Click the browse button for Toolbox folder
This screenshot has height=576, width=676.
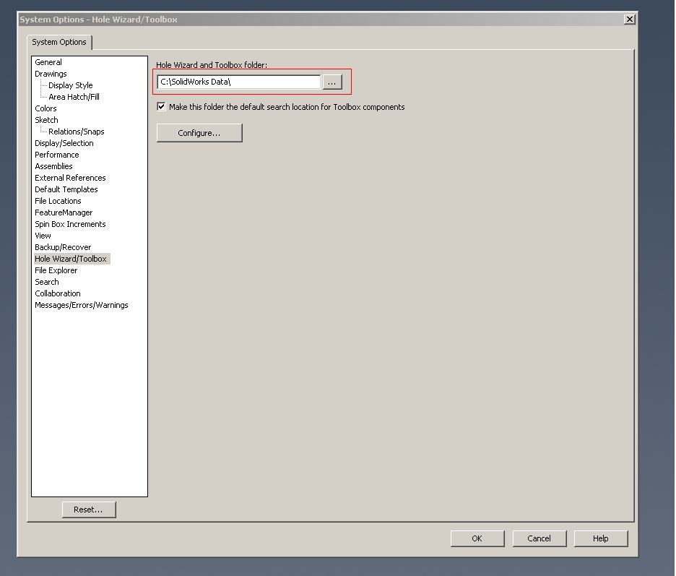coord(332,82)
